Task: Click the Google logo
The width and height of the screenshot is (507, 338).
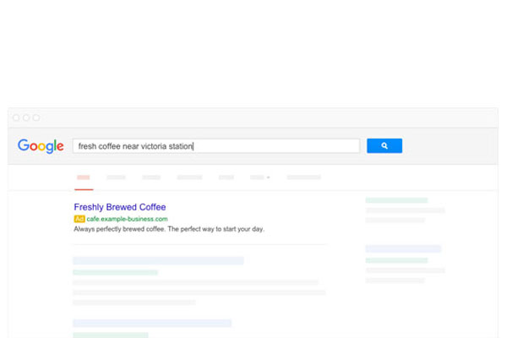Action: (41, 146)
